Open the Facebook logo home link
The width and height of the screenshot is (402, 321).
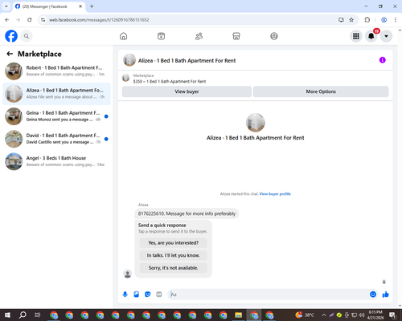point(11,36)
